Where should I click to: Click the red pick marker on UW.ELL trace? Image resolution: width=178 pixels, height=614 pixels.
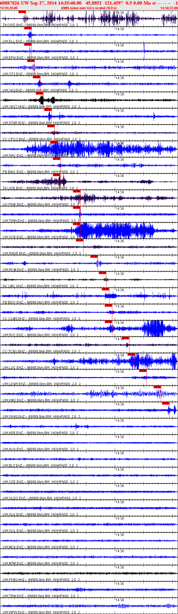[x=28, y=28]
